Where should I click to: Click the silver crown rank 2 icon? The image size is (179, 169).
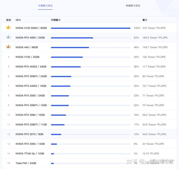click(8, 37)
